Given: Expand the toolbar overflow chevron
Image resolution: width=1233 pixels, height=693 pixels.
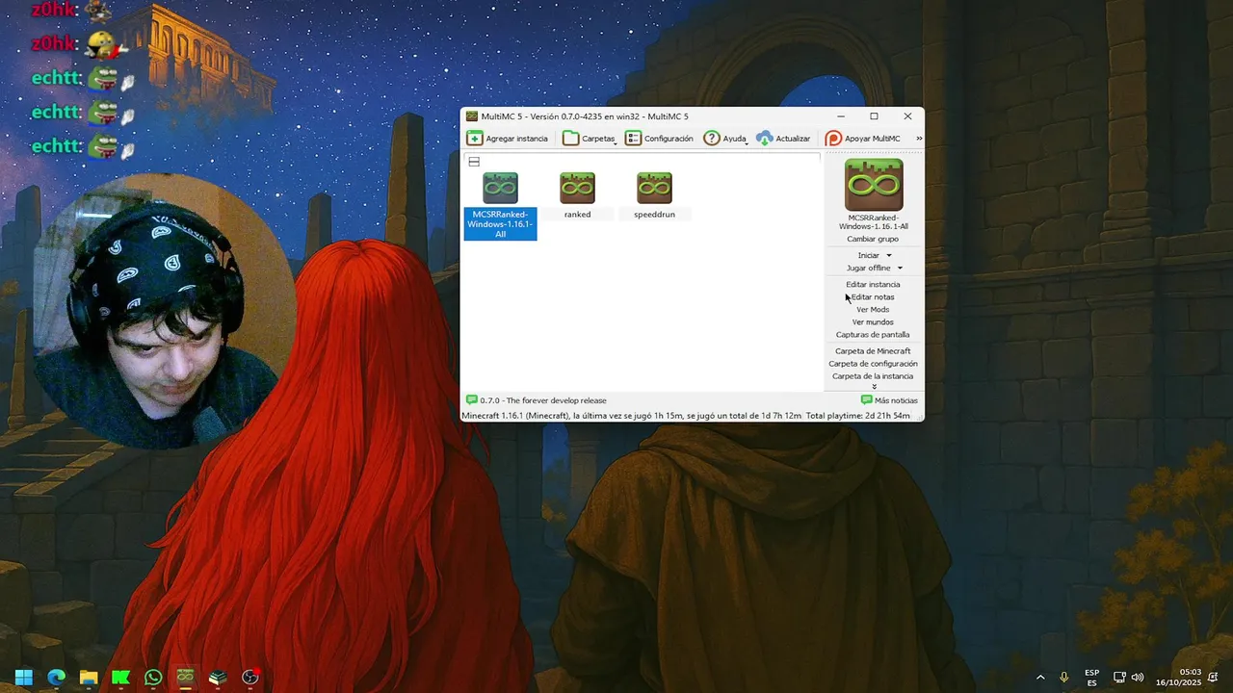Looking at the screenshot, I should click(x=919, y=139).
